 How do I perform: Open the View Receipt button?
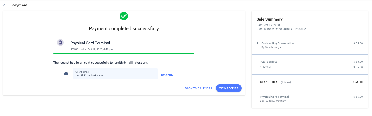229,88
